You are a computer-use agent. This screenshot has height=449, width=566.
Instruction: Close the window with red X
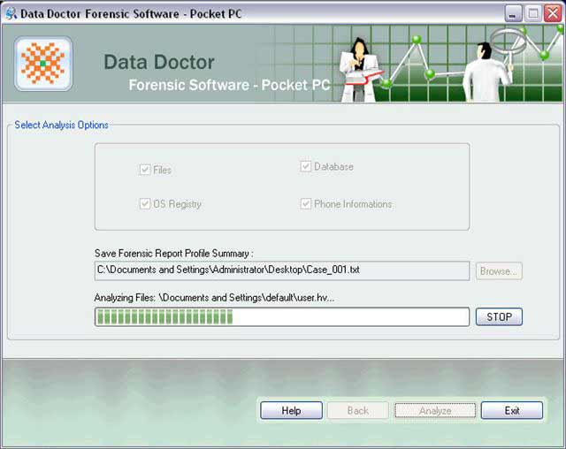553,14
